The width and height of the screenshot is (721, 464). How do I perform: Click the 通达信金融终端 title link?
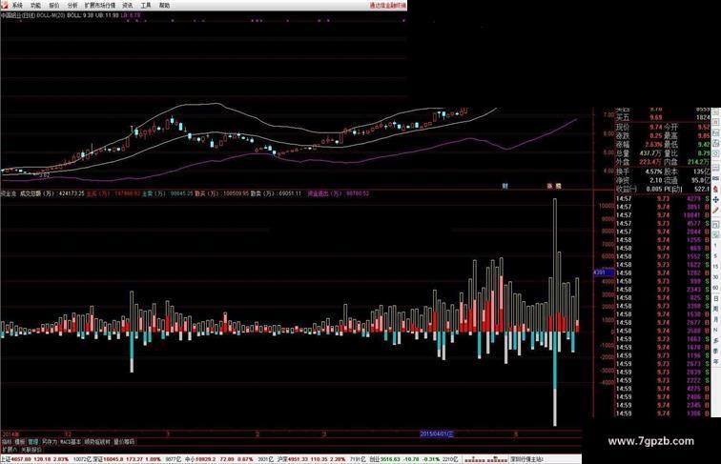coord(388,6)
